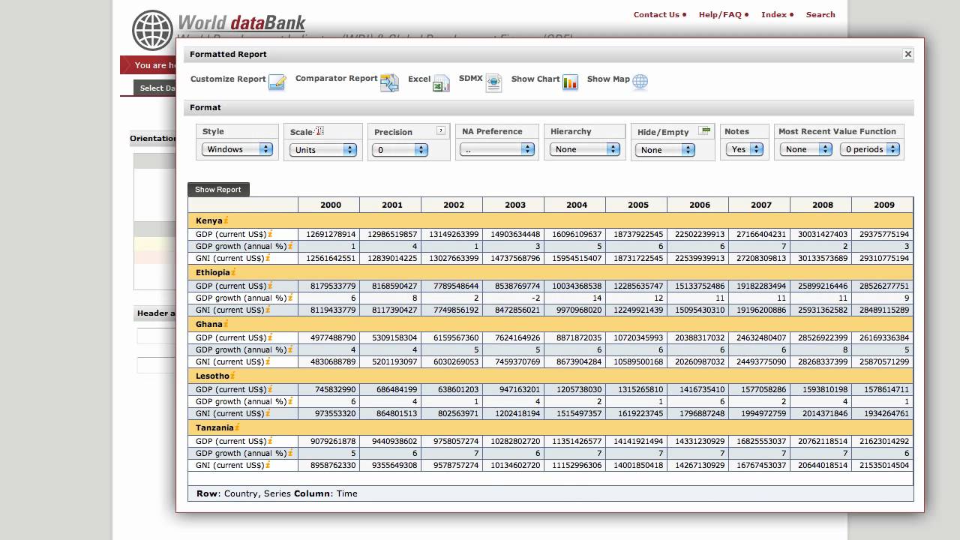Click the Show Report button
The width and height of the screenshot is (960, 540).
pos(218,190)
